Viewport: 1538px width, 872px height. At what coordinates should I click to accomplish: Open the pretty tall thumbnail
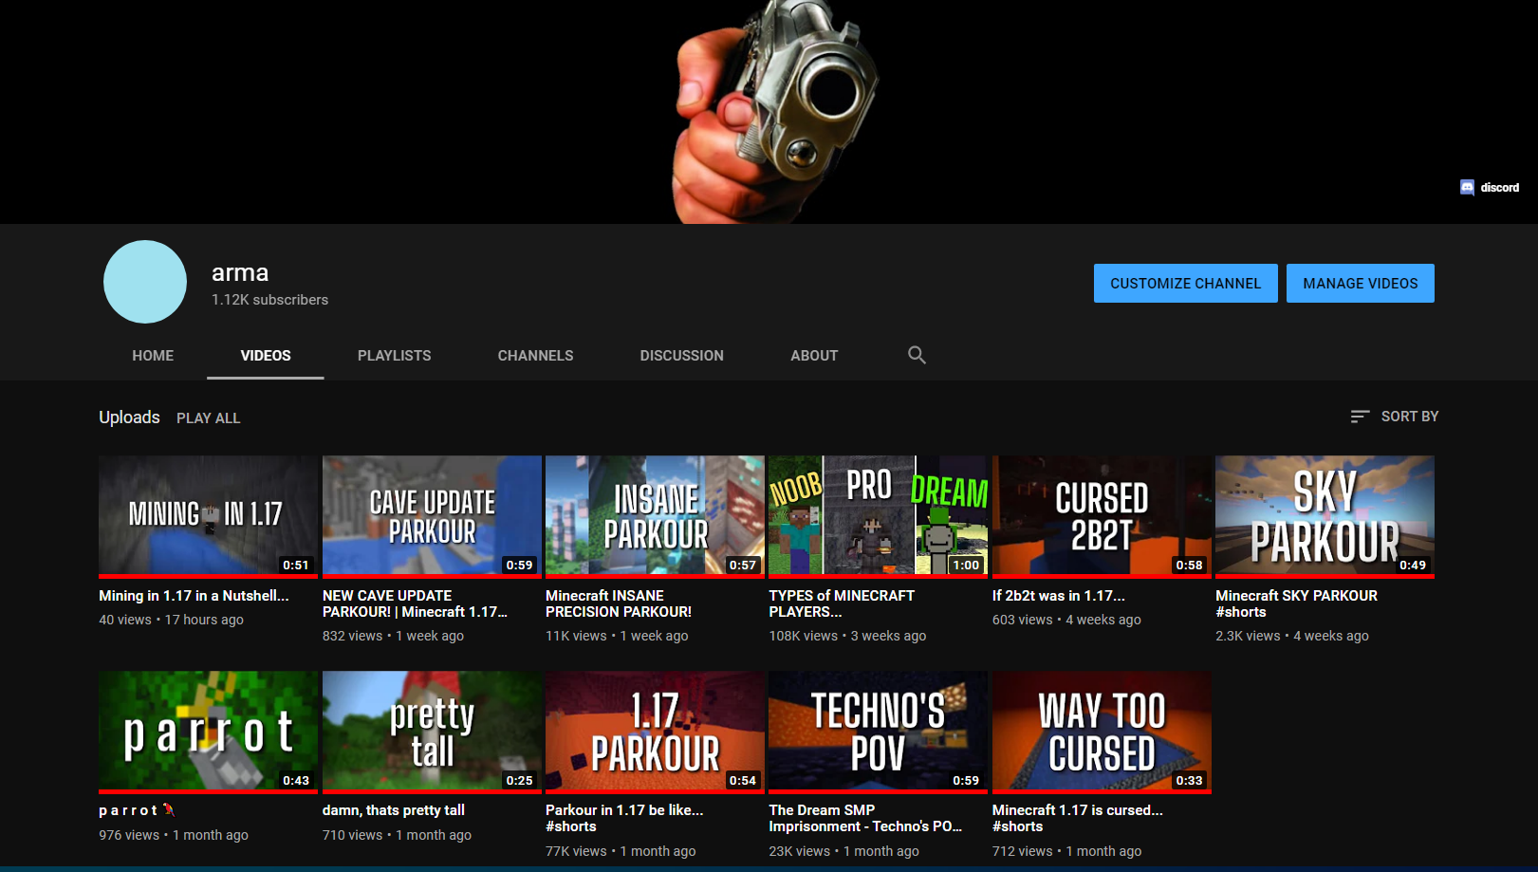(432, 732)
